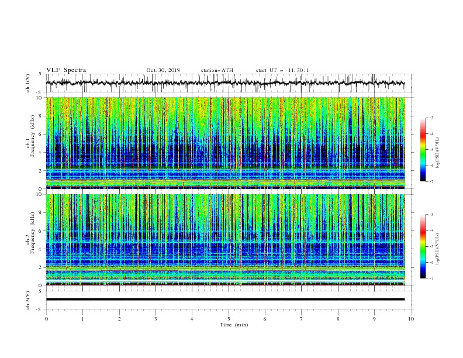This screenshot has width=463, height=358.
Task: Click the color scale bar beside ch.1 spectrogram
Action: click(x=423, y=150)
